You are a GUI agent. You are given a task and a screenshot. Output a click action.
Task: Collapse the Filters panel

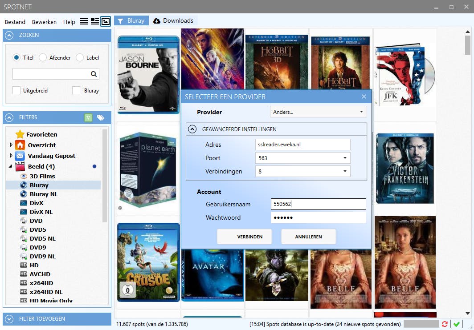[x=9, y=117]
